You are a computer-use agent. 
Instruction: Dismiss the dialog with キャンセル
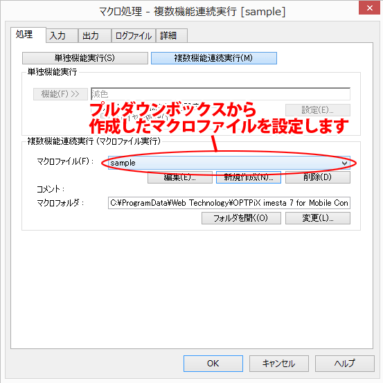(x=278, y=364)
